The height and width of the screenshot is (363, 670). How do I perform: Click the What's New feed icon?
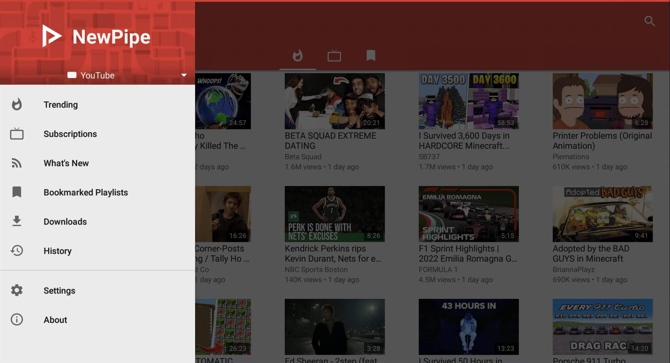click(x=17, y=163)
